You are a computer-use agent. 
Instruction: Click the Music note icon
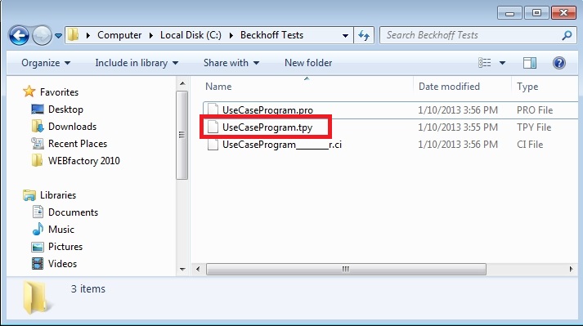(x=38, y=229)
